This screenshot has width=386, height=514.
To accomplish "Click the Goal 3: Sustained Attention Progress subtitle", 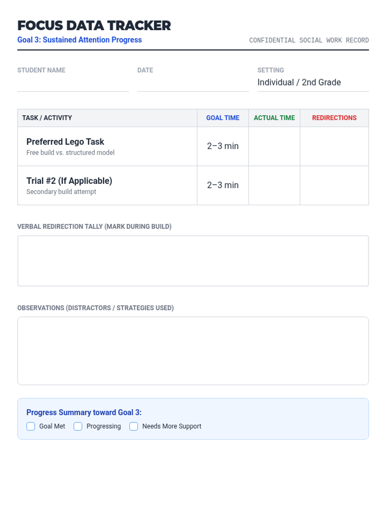I will coord(79,40).
